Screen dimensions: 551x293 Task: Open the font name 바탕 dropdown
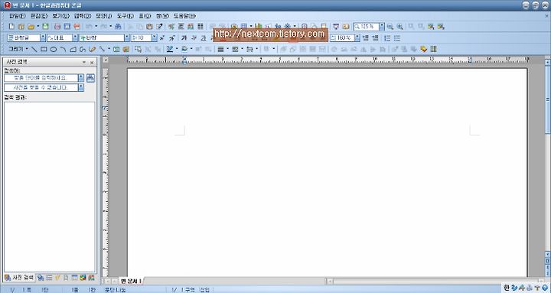click(127, 37)
